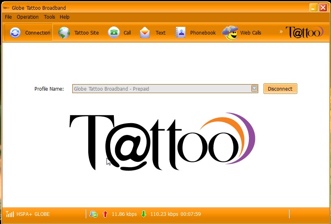331x224 pixels.
Task: Launch the Web Calls smiley icon
Action: point(230,33)
